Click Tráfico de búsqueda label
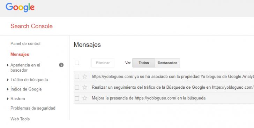Screen dimensions: 254x128 point(29,80)
